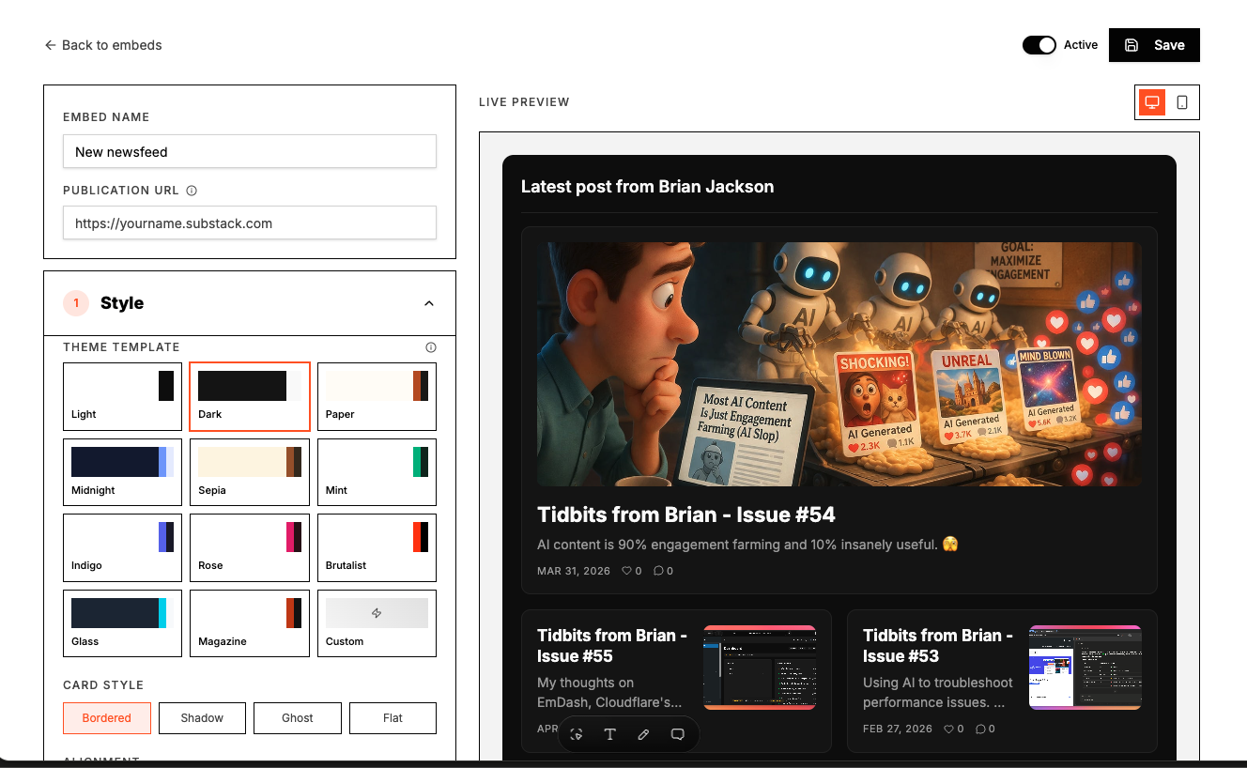Go back via Back to embeds link
This screenshot has width=1247, height=768.
point(103,45)
